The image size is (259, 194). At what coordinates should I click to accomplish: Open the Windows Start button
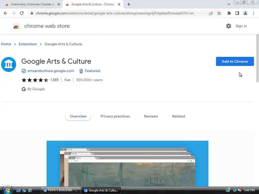tap(7, 190)
